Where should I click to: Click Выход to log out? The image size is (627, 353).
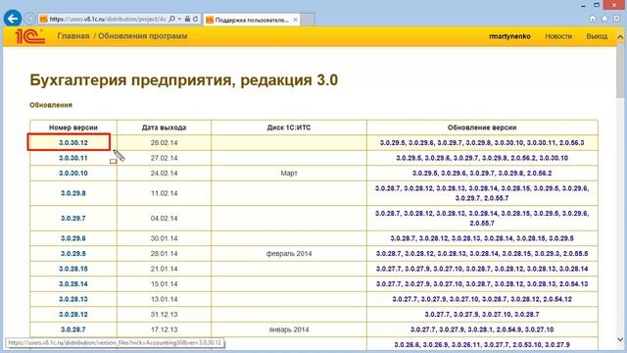coord(597,36)
